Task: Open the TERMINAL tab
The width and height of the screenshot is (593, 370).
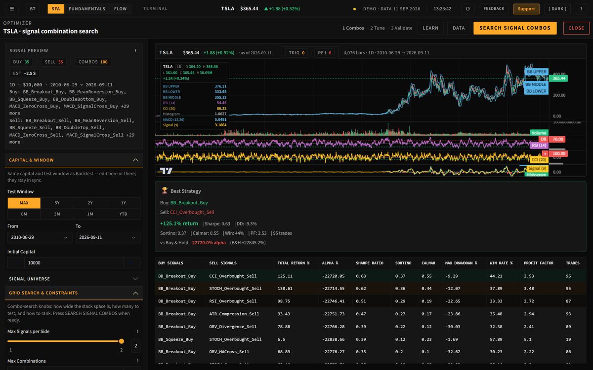Action: pyautogui.click(x=155, y=9)
